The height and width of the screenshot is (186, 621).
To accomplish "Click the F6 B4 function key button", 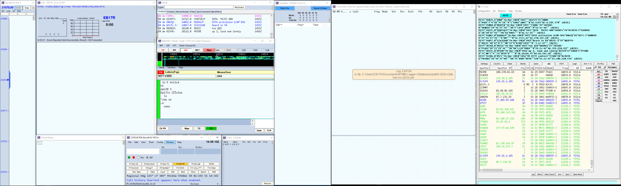I will point(211,164).
